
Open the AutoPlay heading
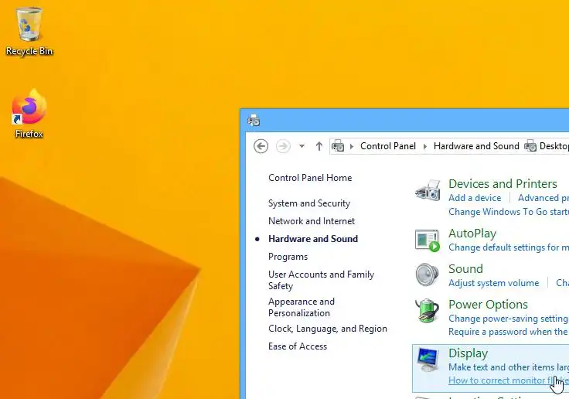click(472, 234)
